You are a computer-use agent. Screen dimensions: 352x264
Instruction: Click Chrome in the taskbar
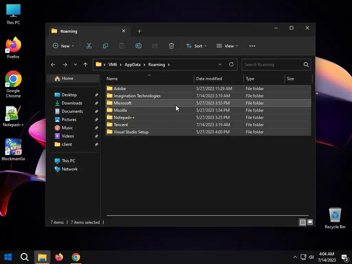[76, 257]
